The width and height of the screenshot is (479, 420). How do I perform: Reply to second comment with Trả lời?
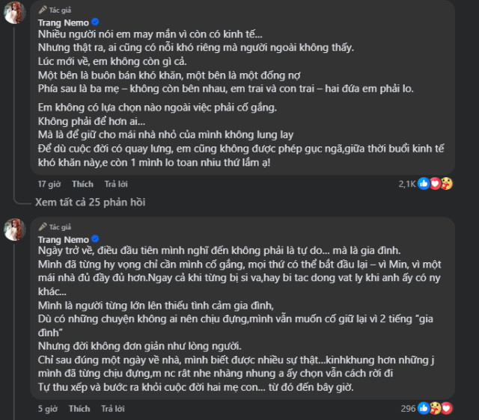coord(113,408)
